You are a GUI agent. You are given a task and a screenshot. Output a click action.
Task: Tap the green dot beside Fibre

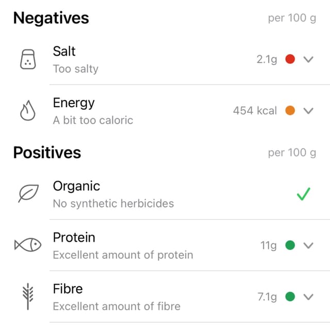tap(290, 297)
